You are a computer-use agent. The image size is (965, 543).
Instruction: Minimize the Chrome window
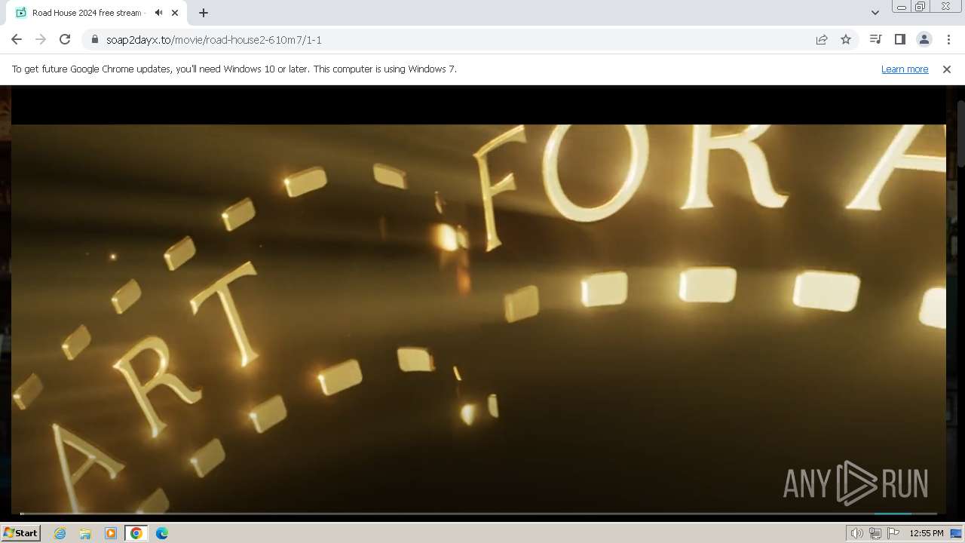click(901, 6)
